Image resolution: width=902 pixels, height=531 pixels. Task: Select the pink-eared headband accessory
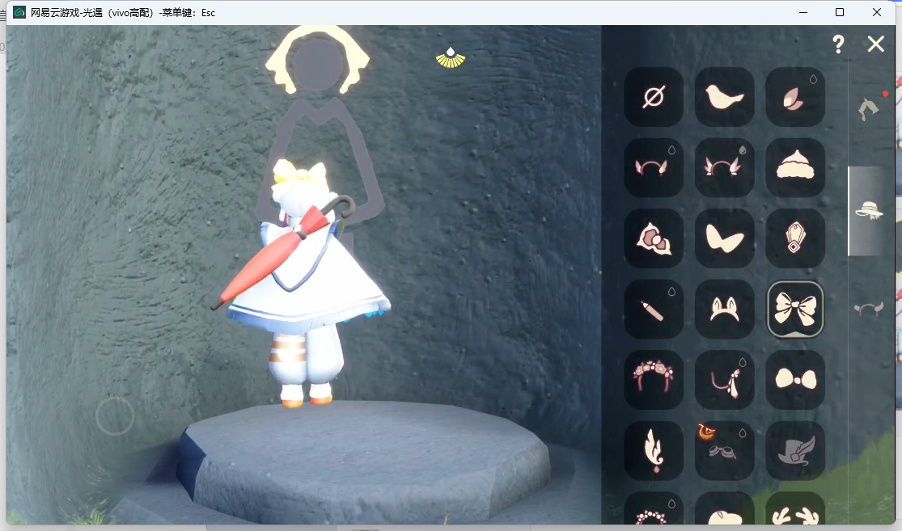[654, 167]
